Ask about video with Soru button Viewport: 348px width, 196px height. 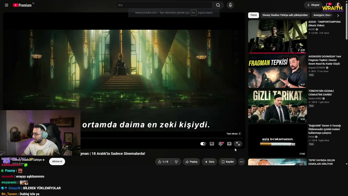pyautogui.click(x=209, y=162)
